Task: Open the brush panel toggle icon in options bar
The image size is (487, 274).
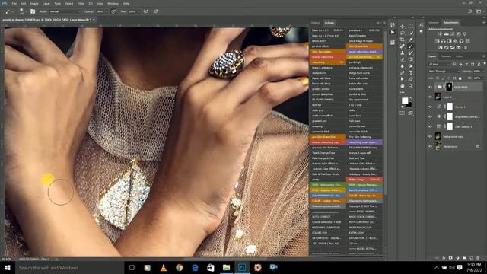Action: point(33,11)
